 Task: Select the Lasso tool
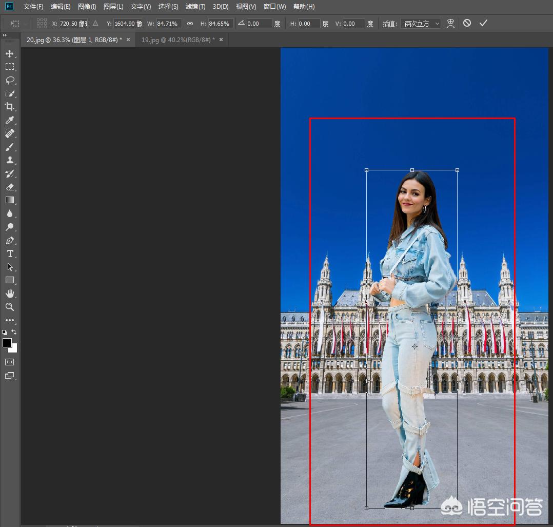tap(10, 80)
